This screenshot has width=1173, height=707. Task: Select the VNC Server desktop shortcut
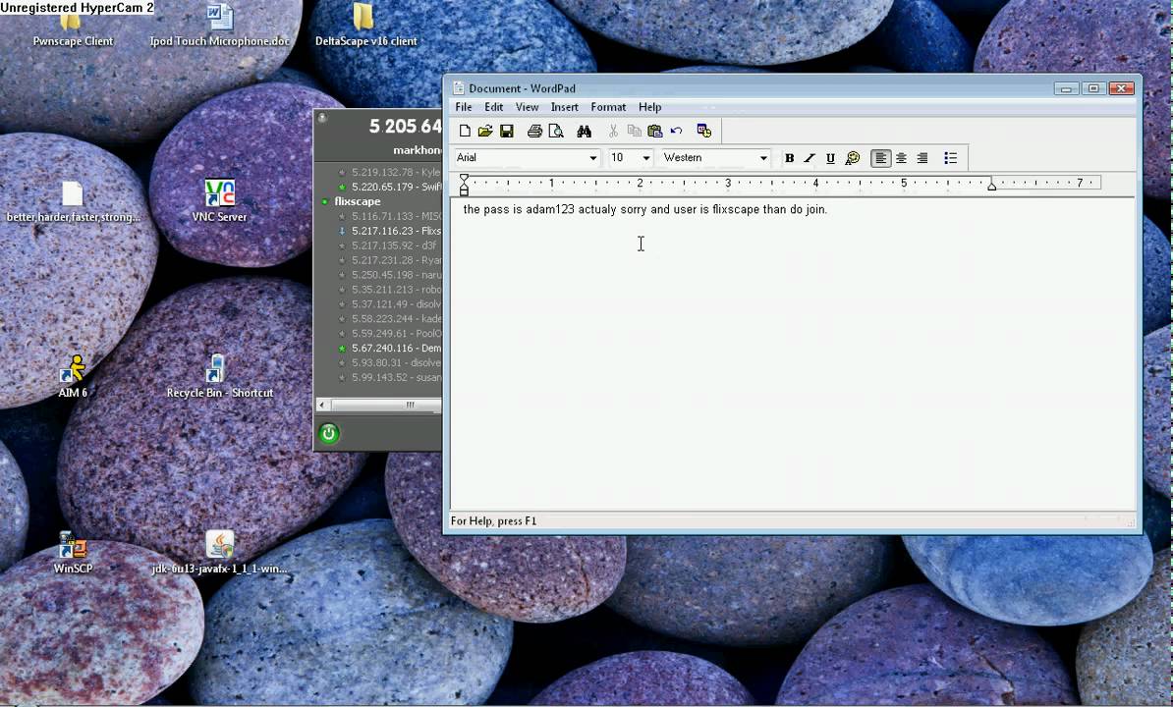(219, 201)
